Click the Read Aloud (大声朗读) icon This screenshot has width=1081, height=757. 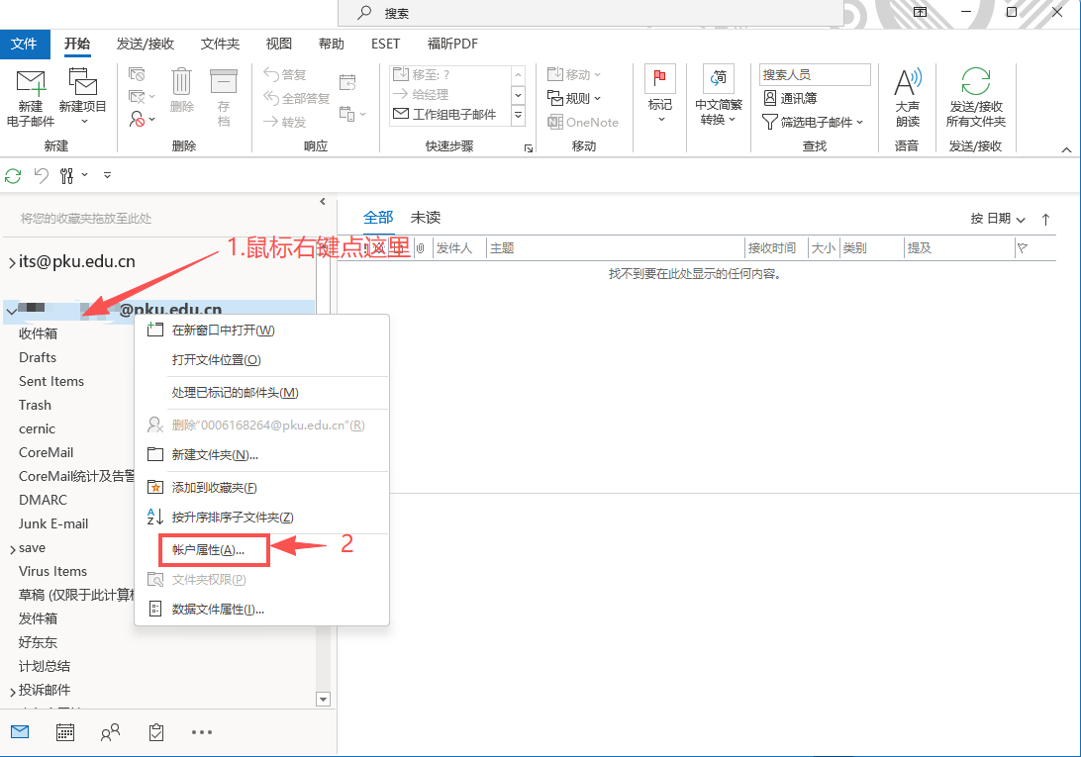click(907, 83)
